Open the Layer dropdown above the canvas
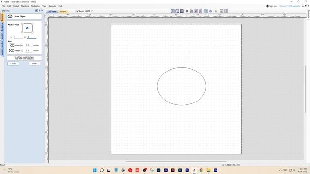The width and height of the screenshot is (310, 174). click(86, 11)
